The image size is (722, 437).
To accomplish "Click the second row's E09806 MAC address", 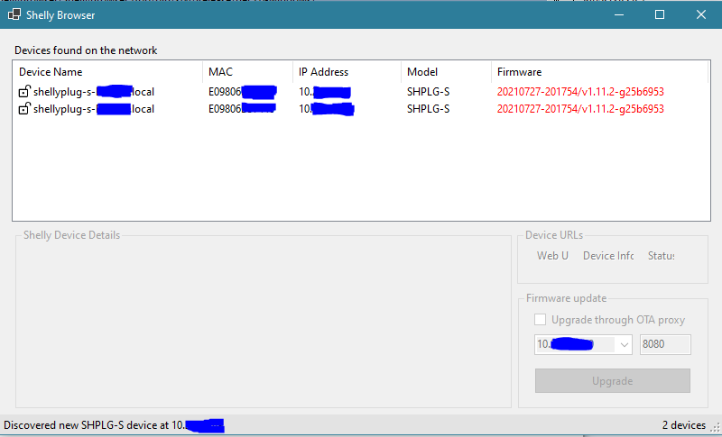I will click(x=242, y=109).
